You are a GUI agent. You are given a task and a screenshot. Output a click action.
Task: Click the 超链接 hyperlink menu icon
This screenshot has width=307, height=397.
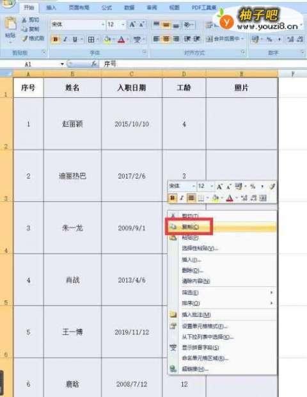coord(173,369)
